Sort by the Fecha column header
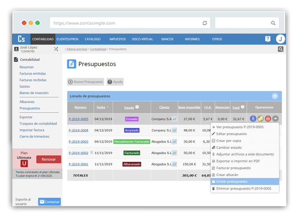Screen dimensions: 296x218 coord(101,107)
